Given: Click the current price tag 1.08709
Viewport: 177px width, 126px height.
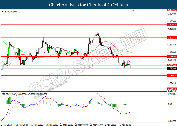Looking at the screenshot, I should coord(172,68).
